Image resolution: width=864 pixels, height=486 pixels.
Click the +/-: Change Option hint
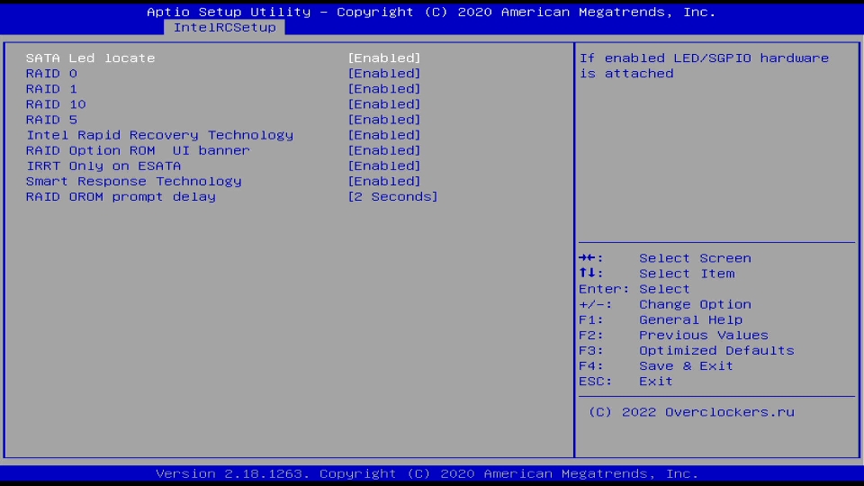pyautogui.click(x=665, y=304)
